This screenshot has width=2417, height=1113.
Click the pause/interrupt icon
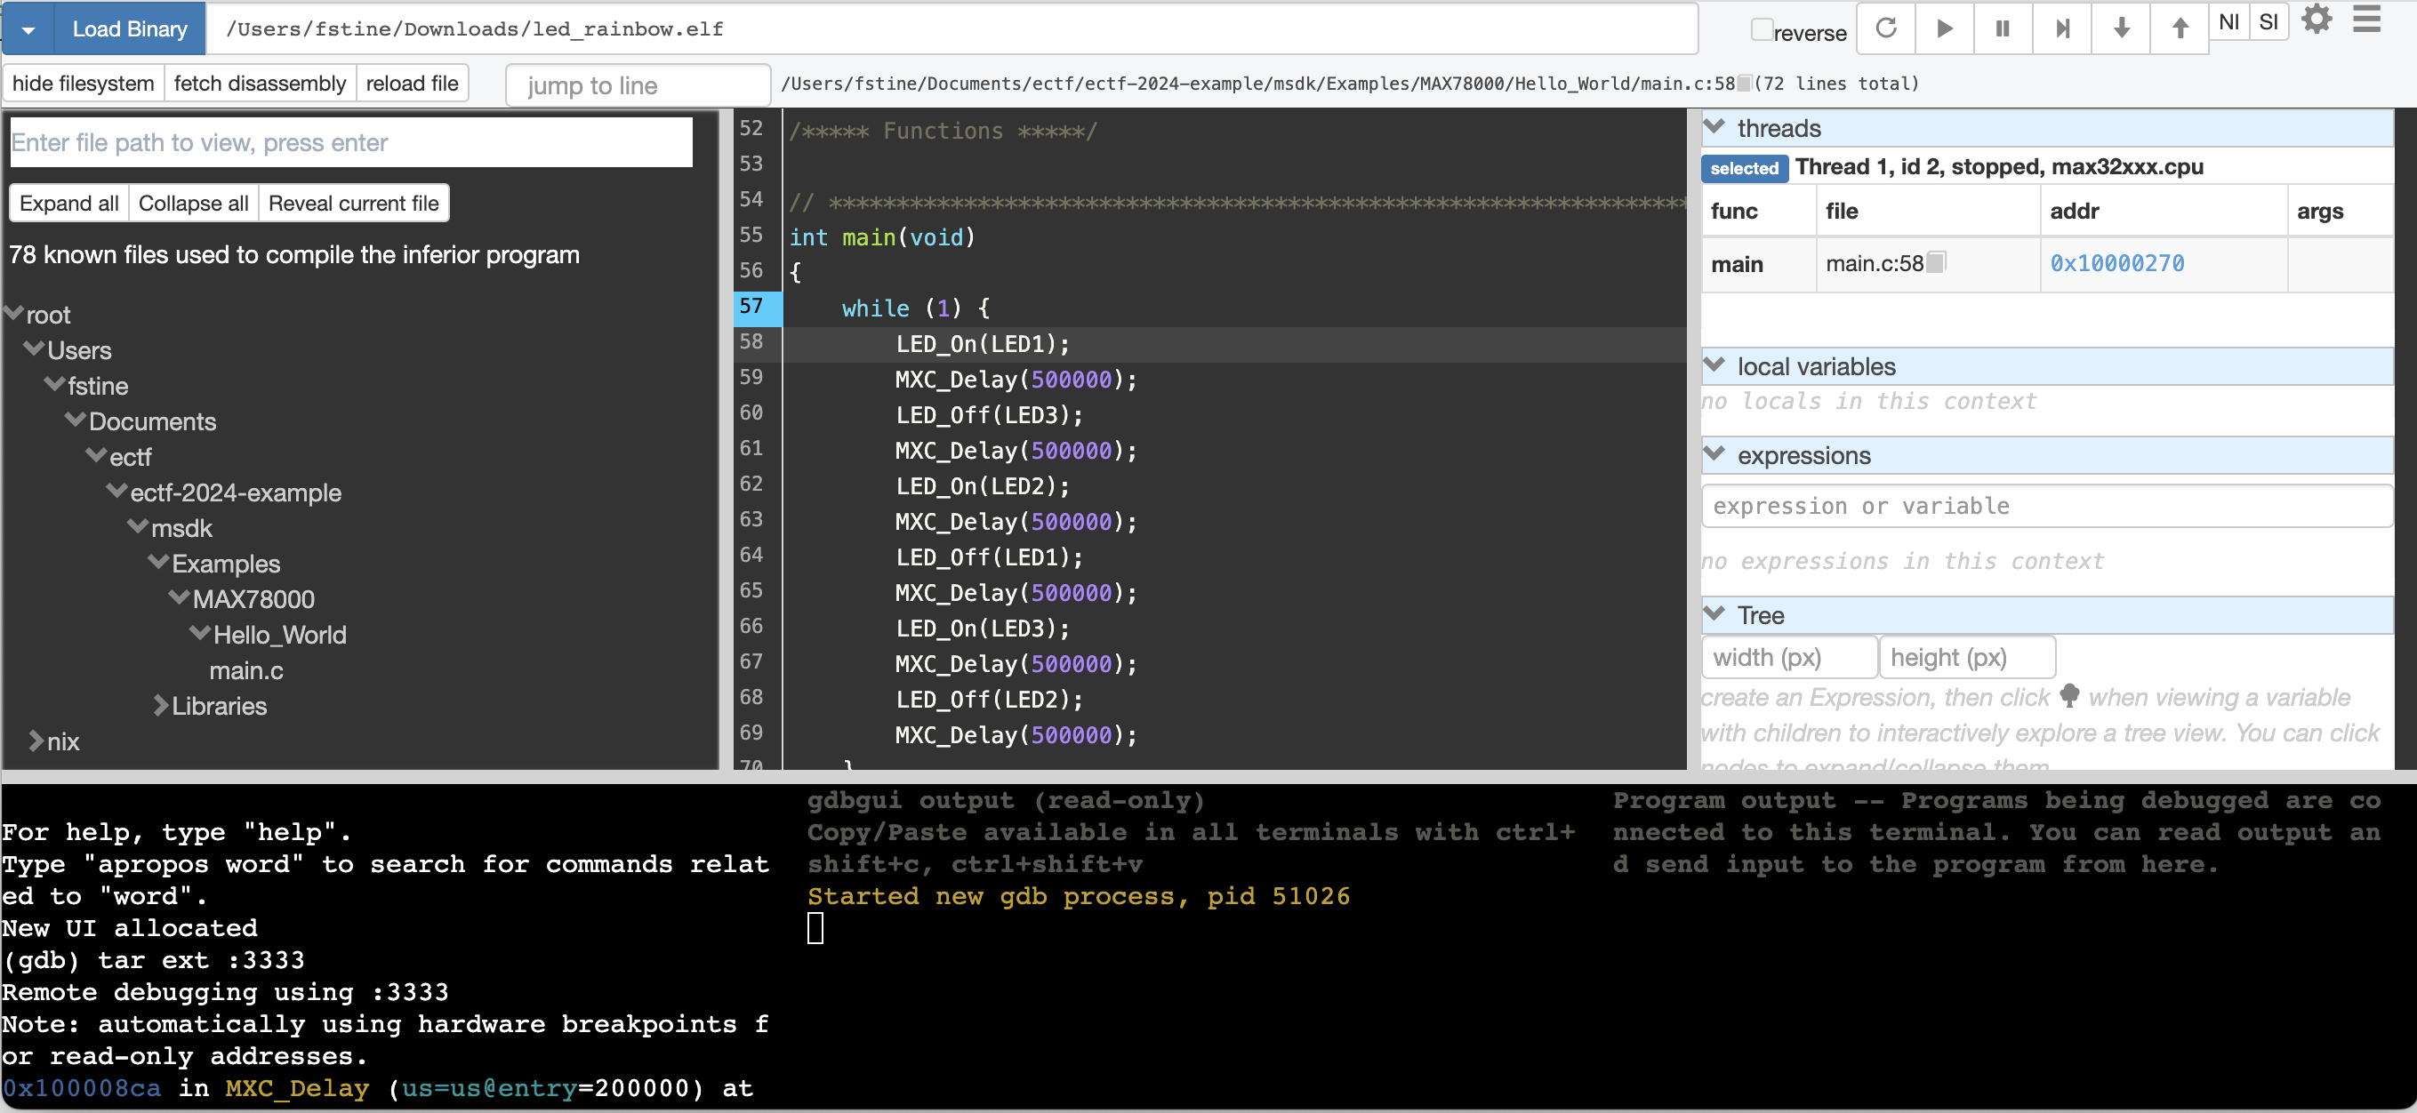pos(2003,28)
